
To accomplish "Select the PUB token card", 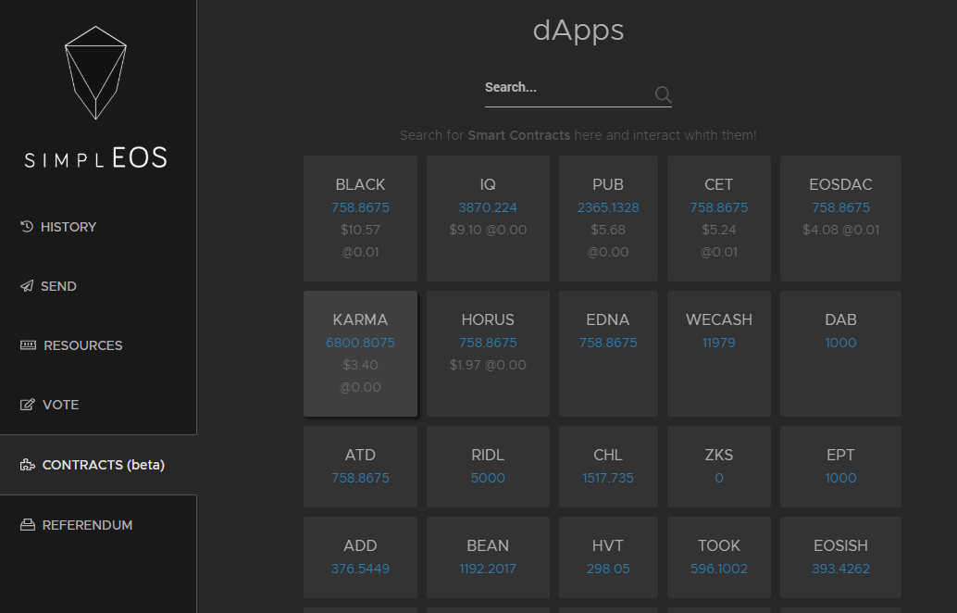I will [x=608, y=218].
